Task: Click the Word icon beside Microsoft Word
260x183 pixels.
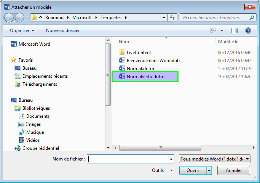Action: point(14,44)
